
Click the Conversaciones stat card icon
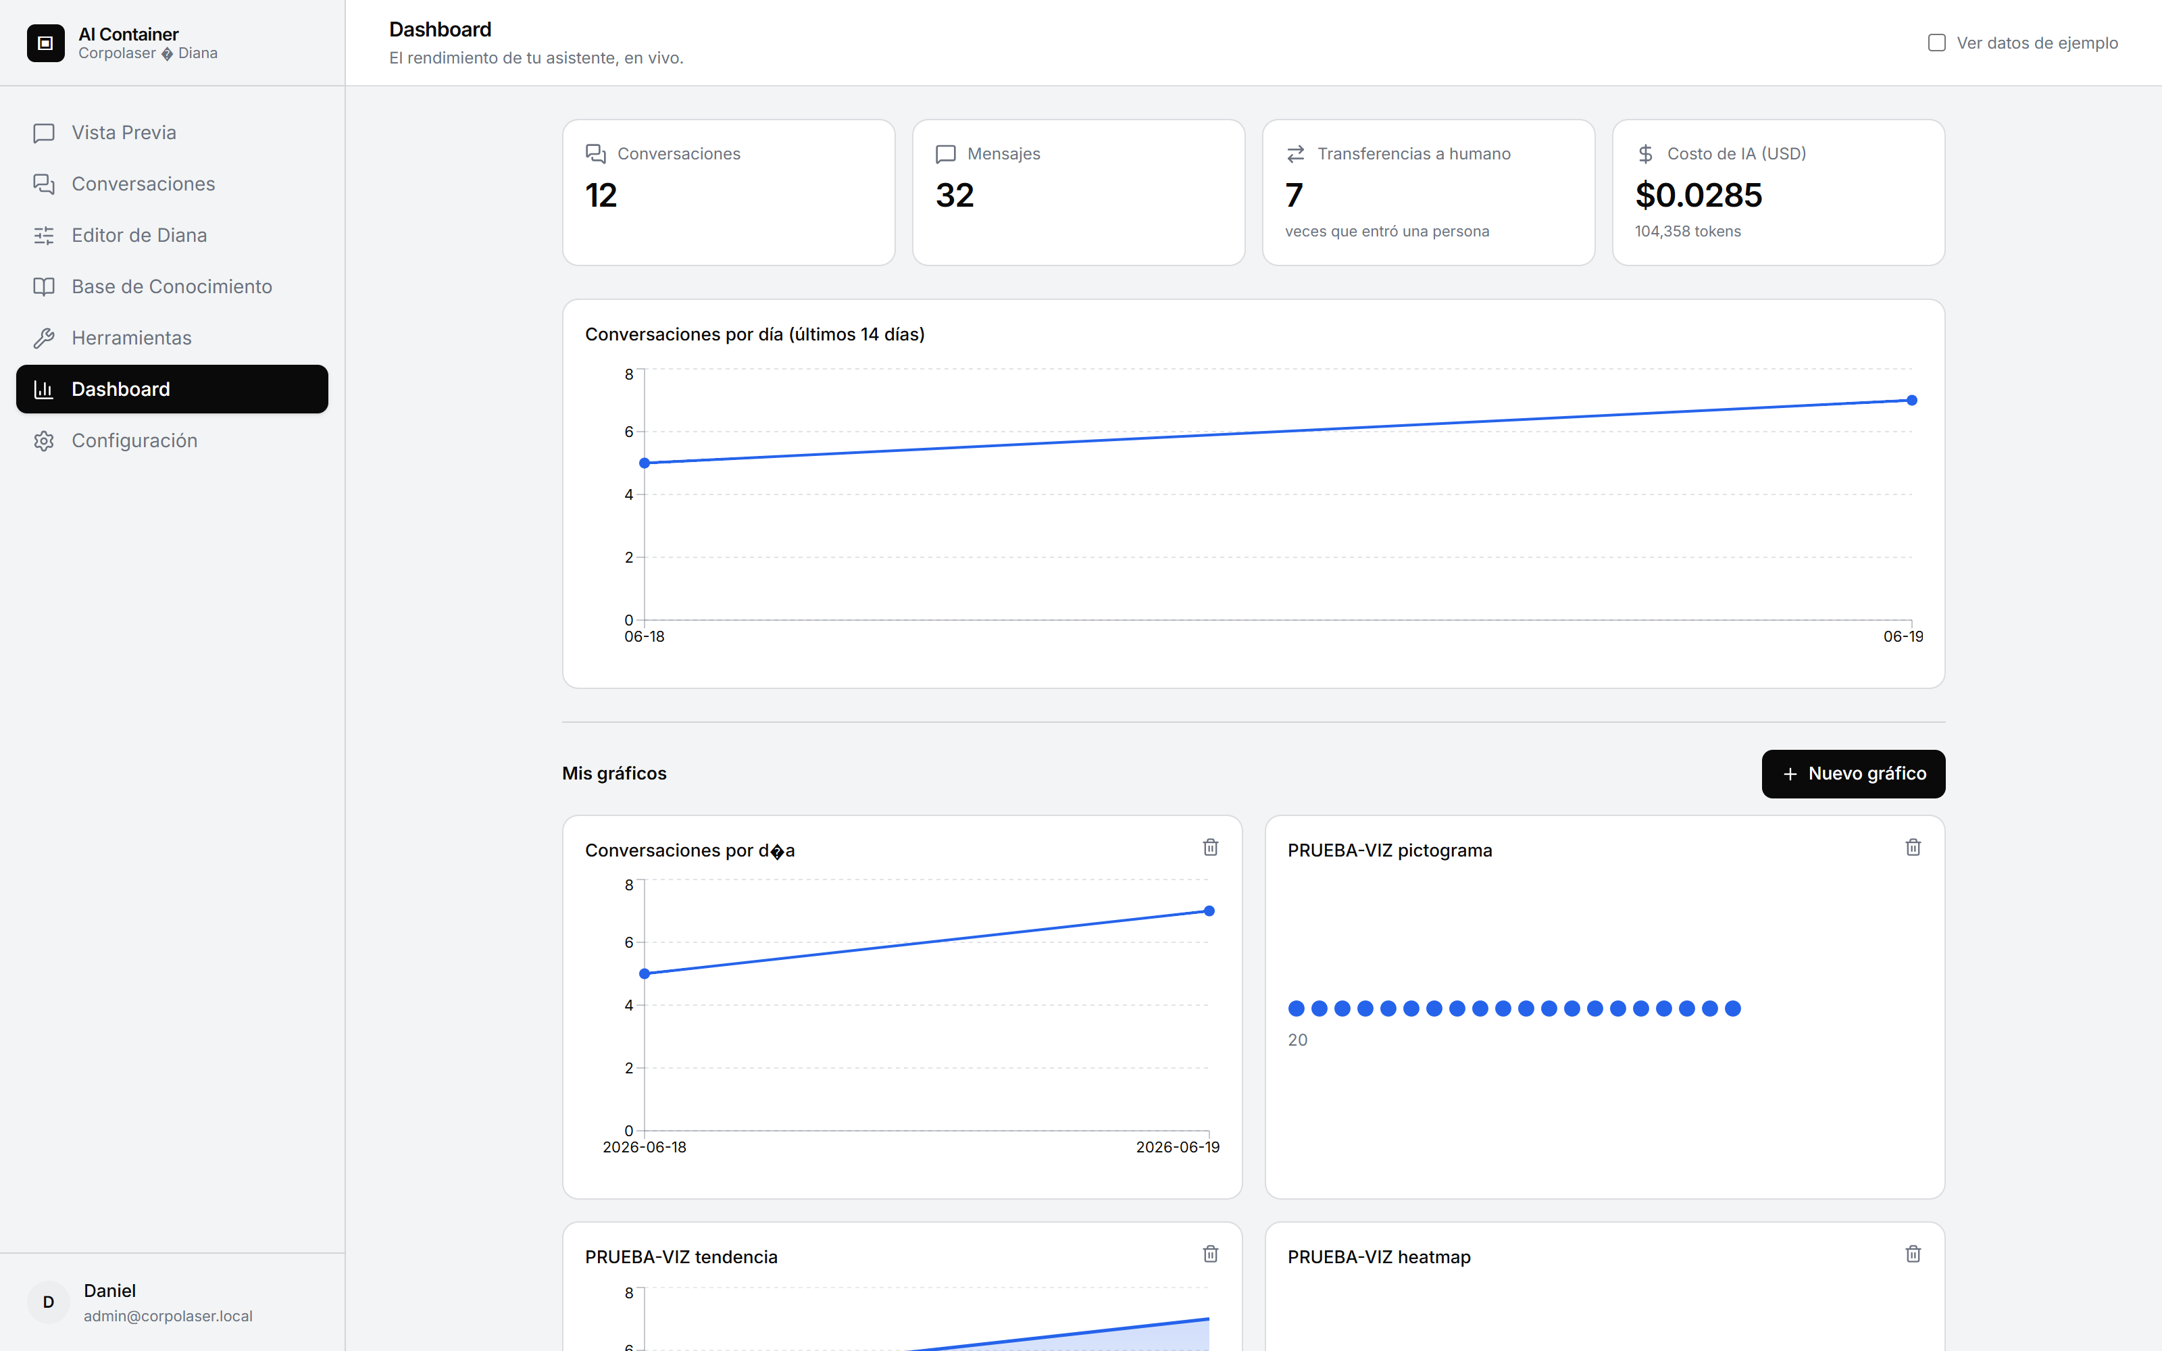[x=595, y=154]
